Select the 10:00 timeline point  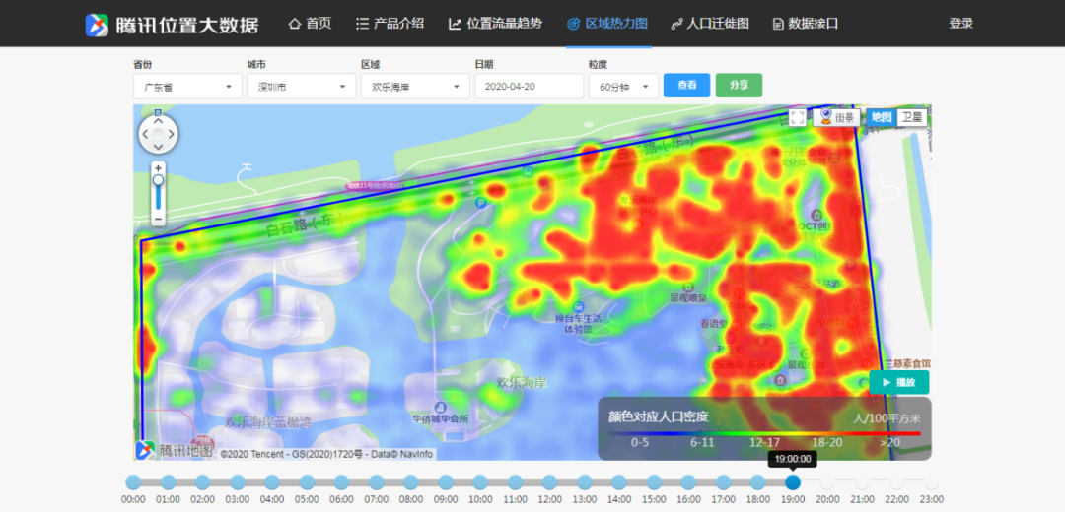(x=481, y=482)
